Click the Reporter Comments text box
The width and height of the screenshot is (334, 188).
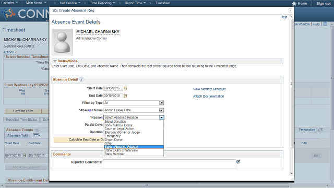[170, 164]
